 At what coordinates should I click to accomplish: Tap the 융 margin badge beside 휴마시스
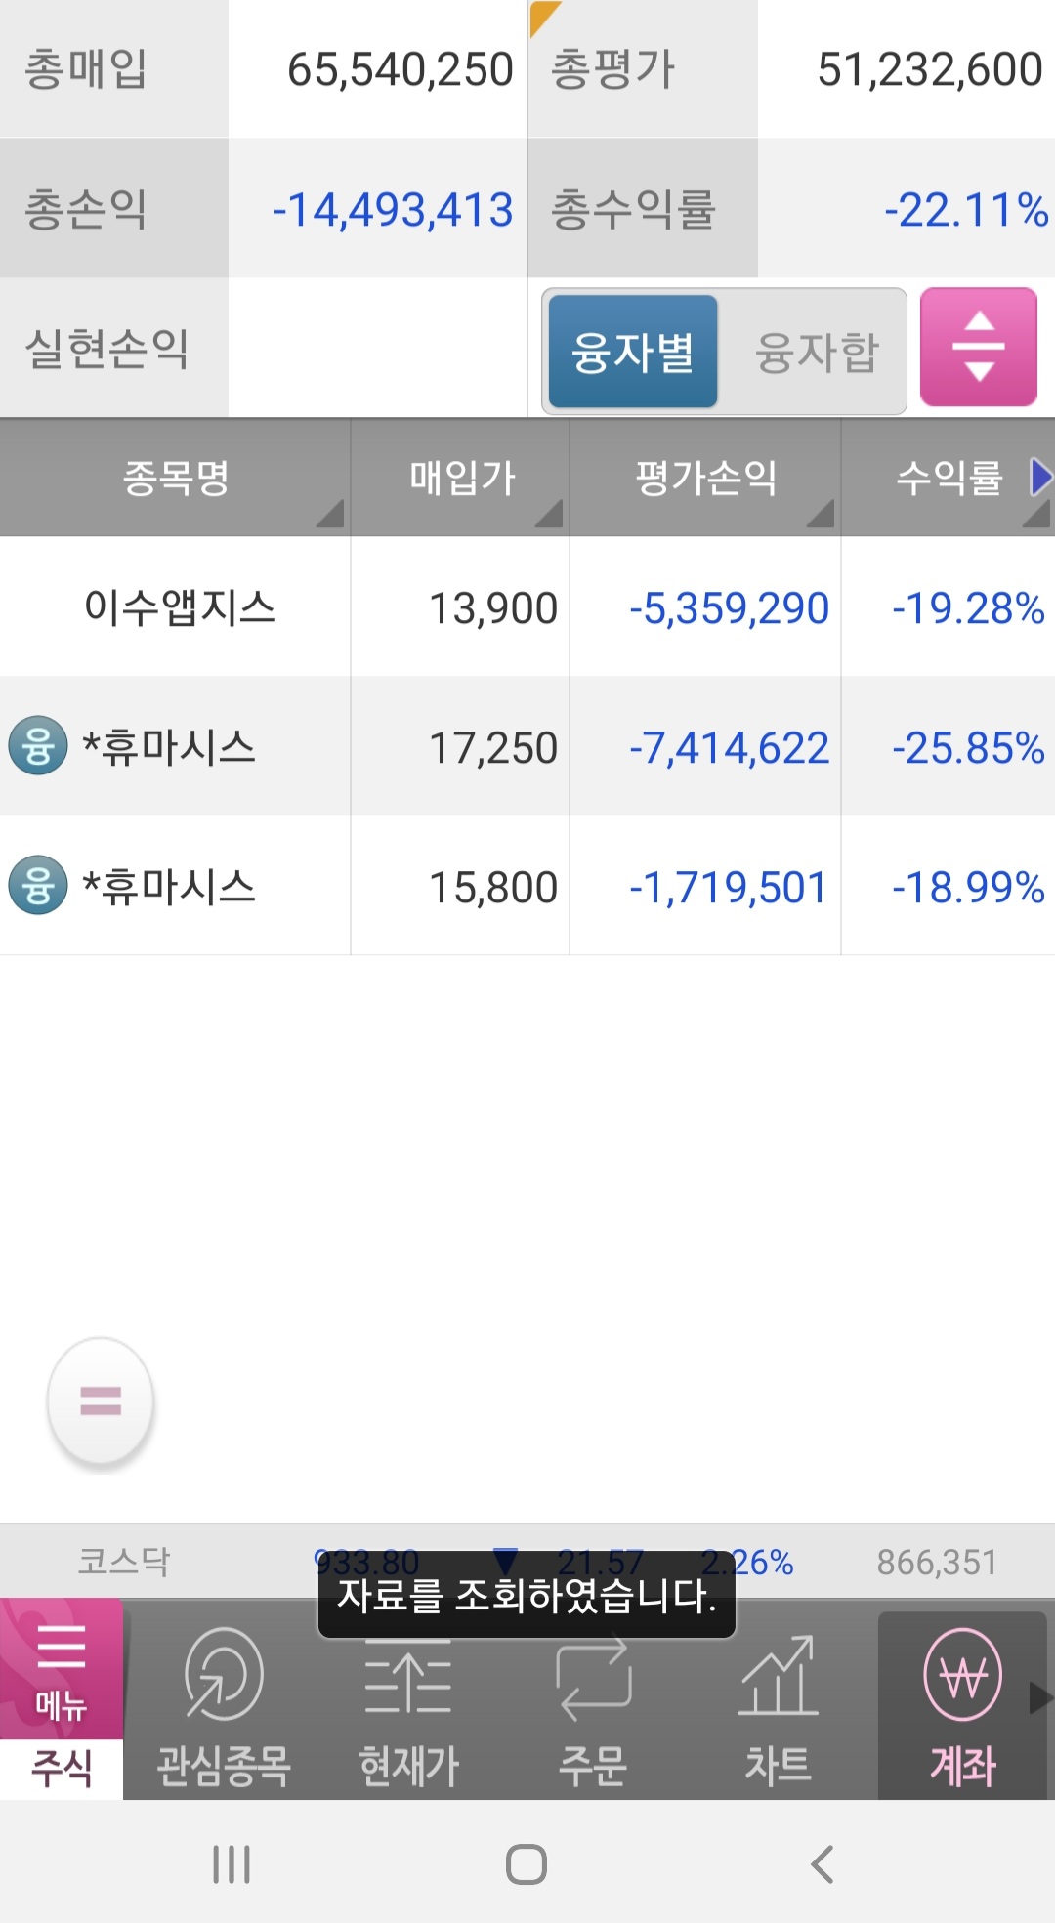click(x=38, y=747)
